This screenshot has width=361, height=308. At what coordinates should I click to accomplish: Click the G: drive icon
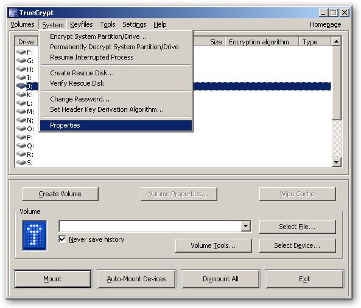(x=21, y=61)
